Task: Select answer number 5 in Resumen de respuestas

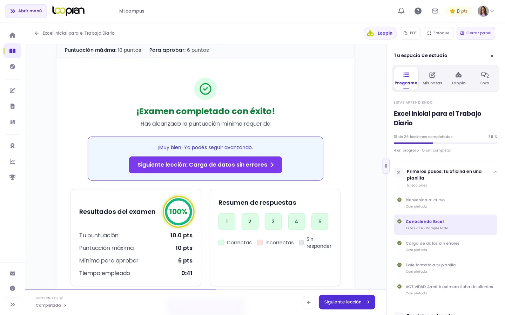Action: [320, 222]
